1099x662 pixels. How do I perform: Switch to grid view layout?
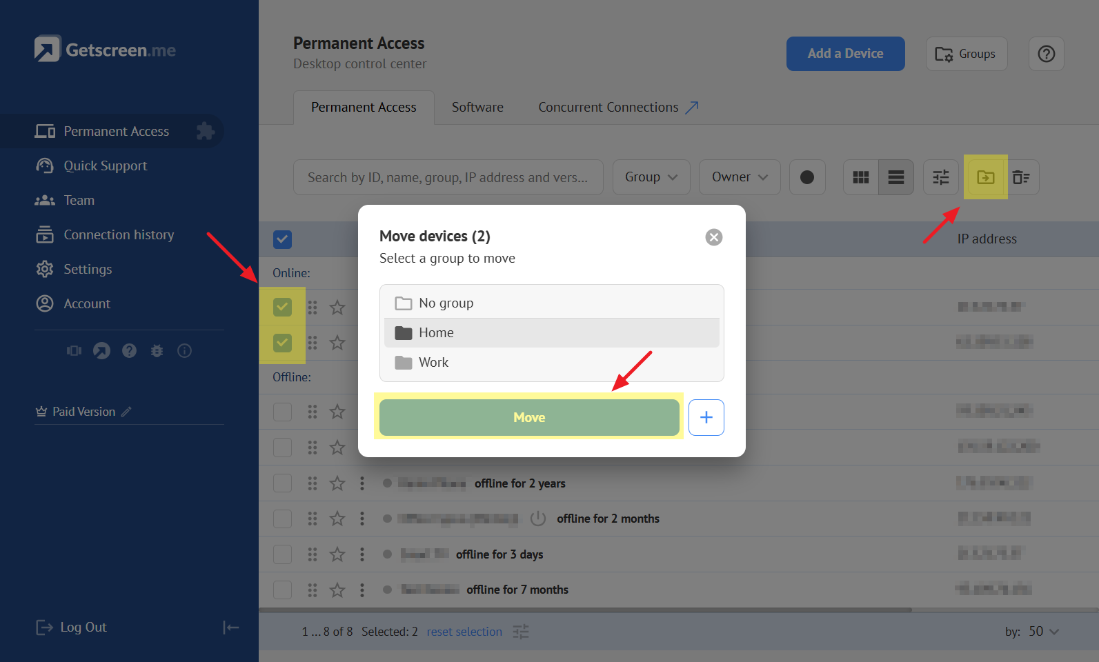860,177
